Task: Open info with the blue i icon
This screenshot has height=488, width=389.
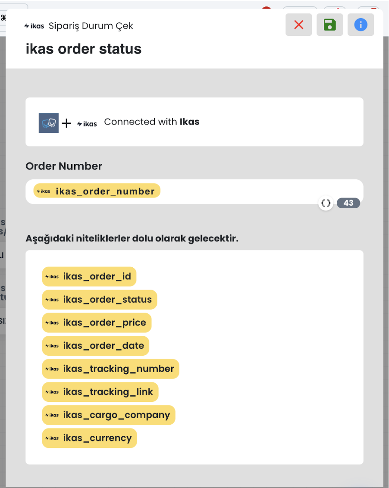Action: (361, 25)
